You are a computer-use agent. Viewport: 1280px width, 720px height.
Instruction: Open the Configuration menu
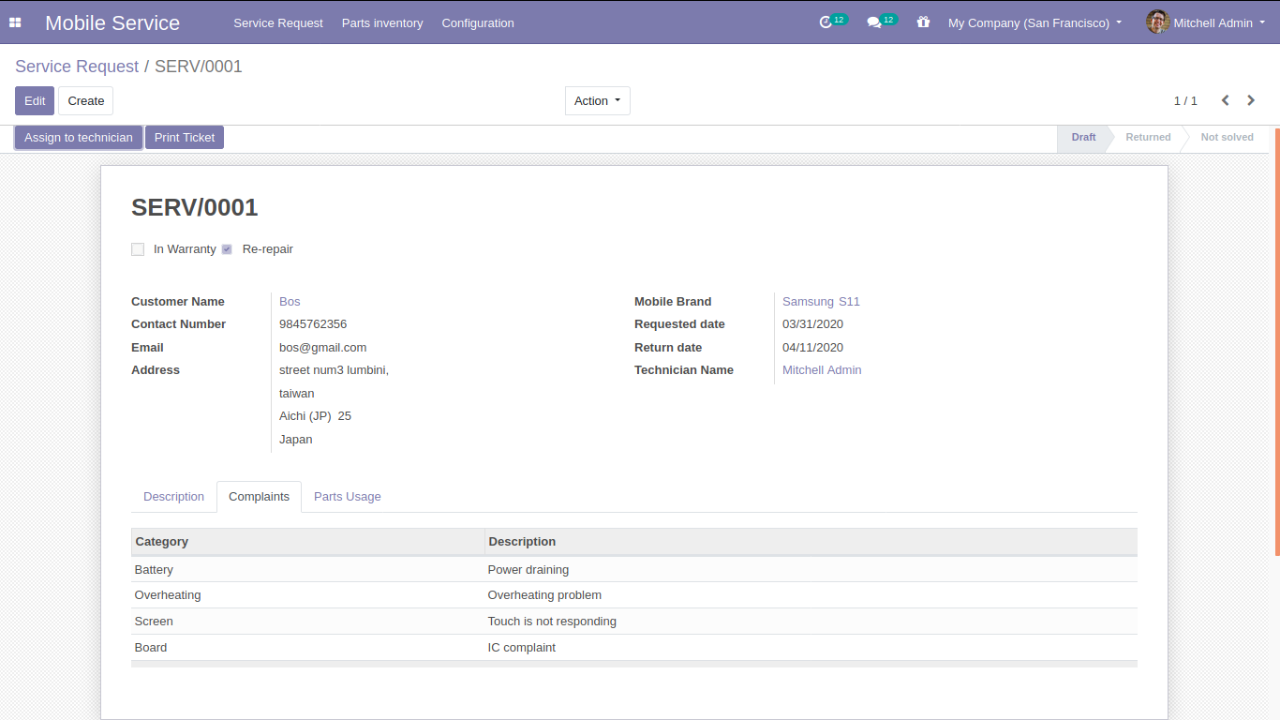tap(478, 22)
